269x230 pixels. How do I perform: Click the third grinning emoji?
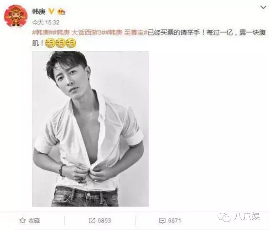pos(71,43)
